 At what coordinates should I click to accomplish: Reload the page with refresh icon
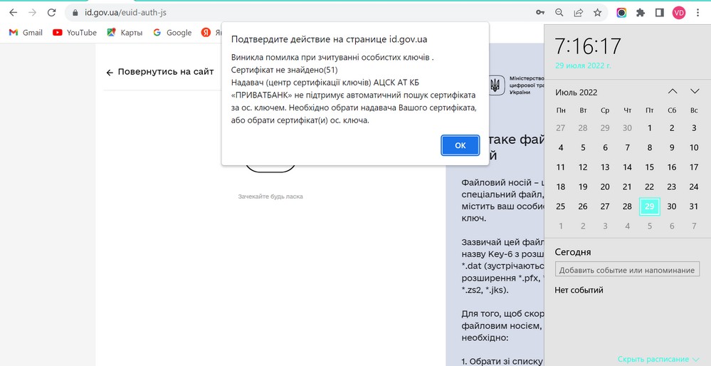(52, 13)
